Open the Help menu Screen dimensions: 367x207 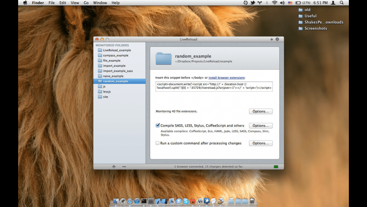pos(116,3)
